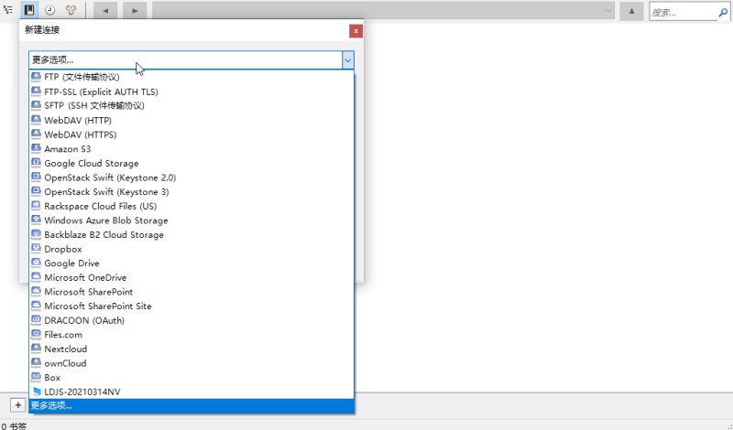Select Microsoft OneDrive entry
Viewport: 733px width, 430px height.
pos(191,277)
